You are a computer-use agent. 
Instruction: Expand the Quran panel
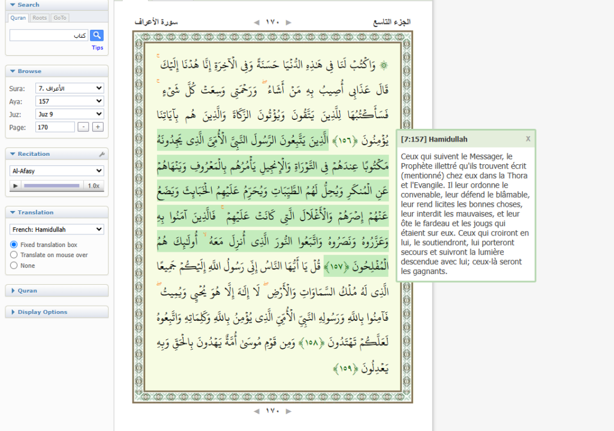(24, 291)
